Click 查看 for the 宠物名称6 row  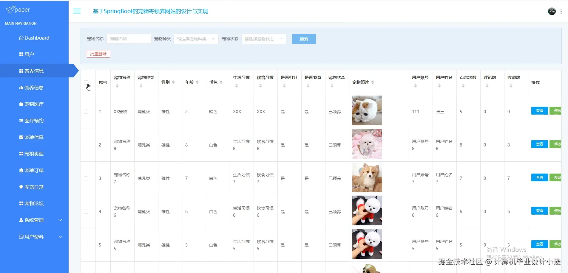click(539, 211)
